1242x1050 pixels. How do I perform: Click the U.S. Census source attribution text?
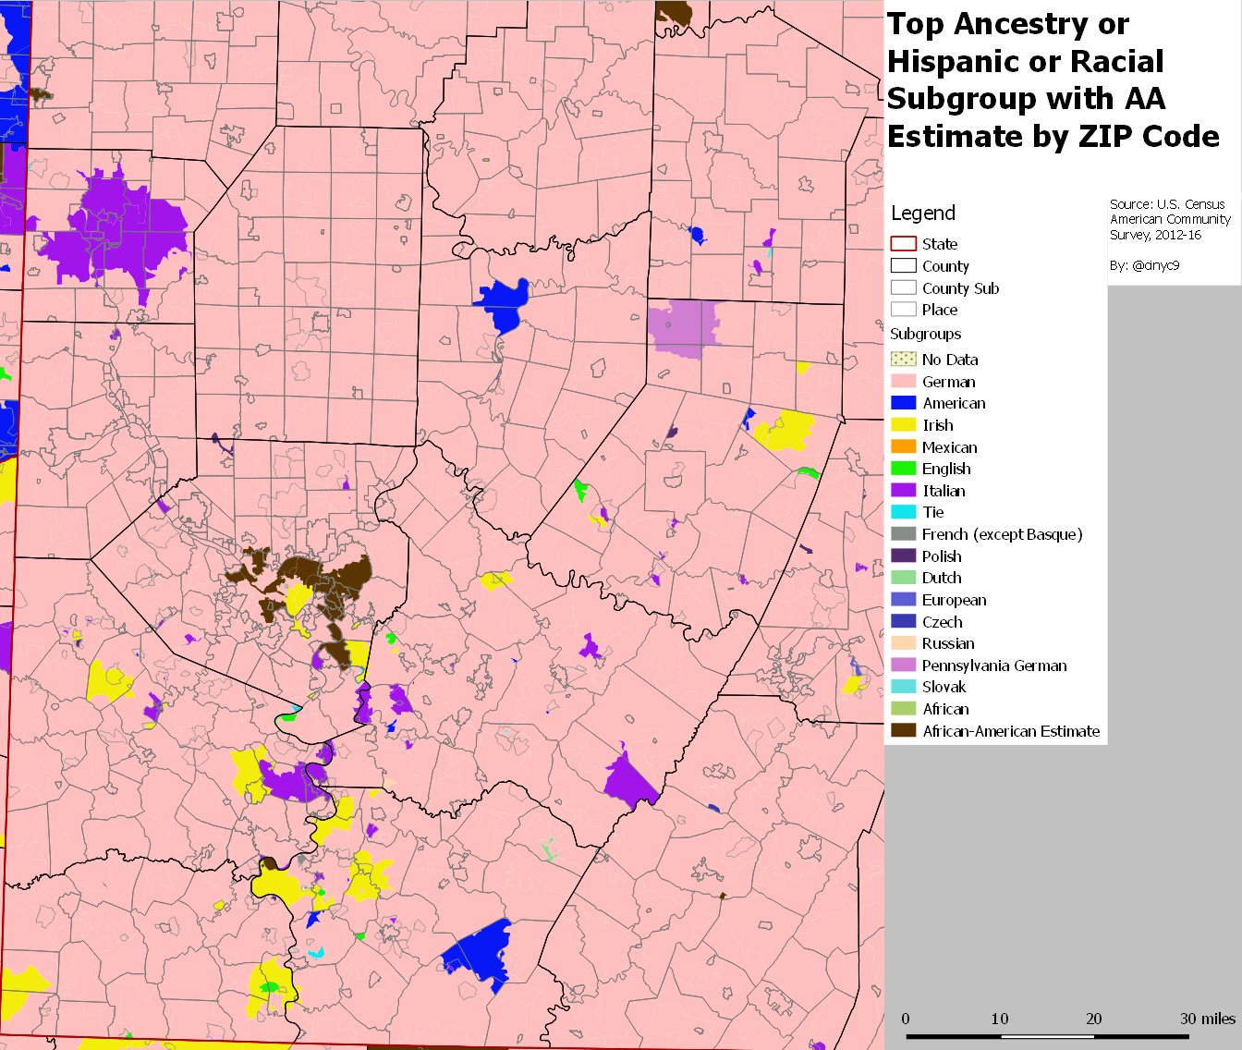point(1166,218)
